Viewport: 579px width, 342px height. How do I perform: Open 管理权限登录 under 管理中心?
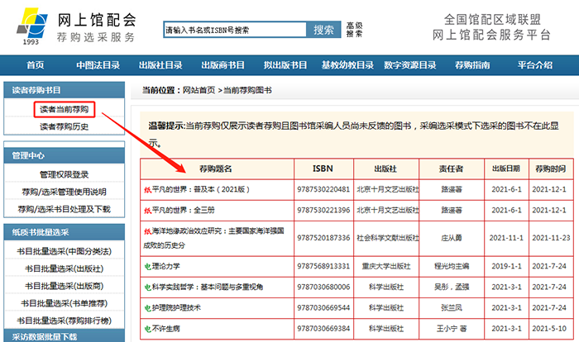(x=65, y=174)
